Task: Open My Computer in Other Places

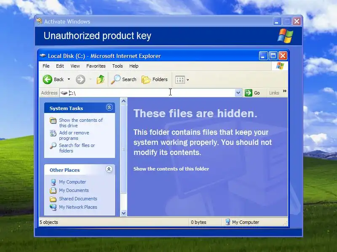Action: [72, 182]
